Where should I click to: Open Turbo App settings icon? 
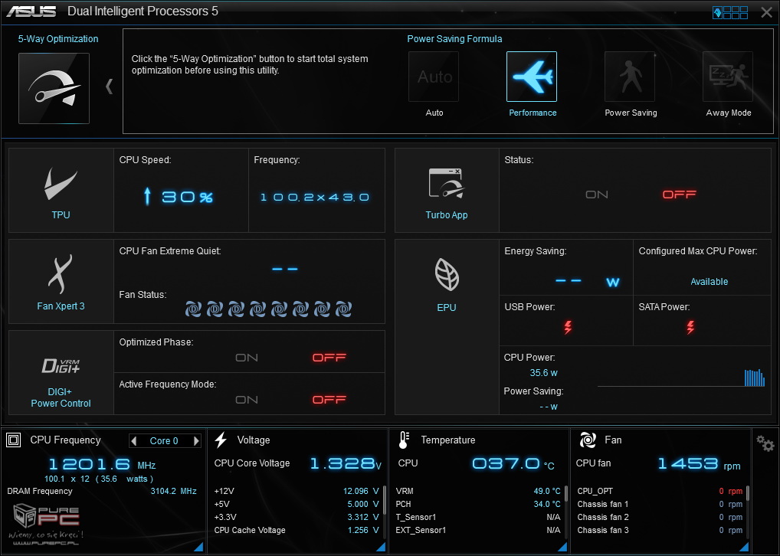point(446,183)
